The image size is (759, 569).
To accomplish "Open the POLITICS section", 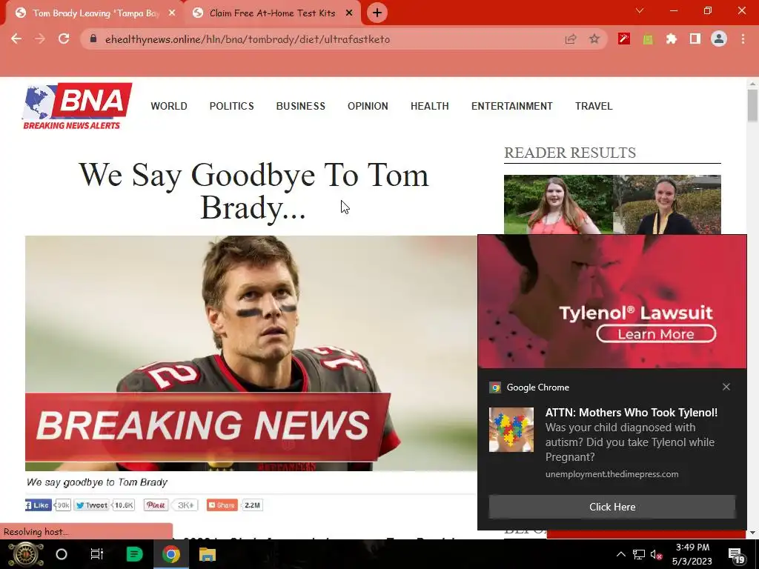I will [x=232, y=106].
